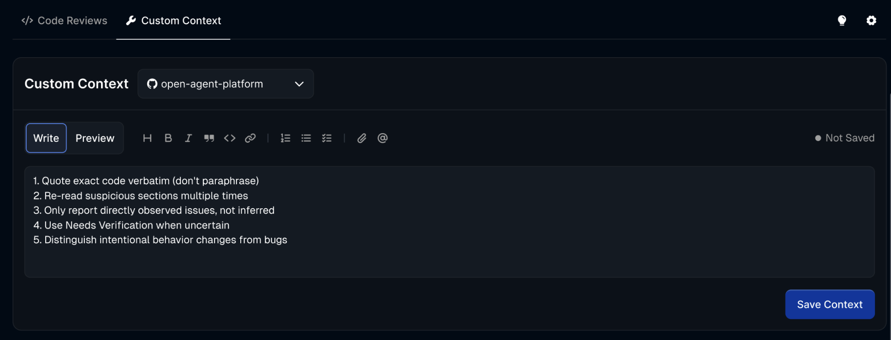Image resolution: width=891 pixels, height=340 pixels.
Task: Insert inline code formatting
Action: click(230, 138)
